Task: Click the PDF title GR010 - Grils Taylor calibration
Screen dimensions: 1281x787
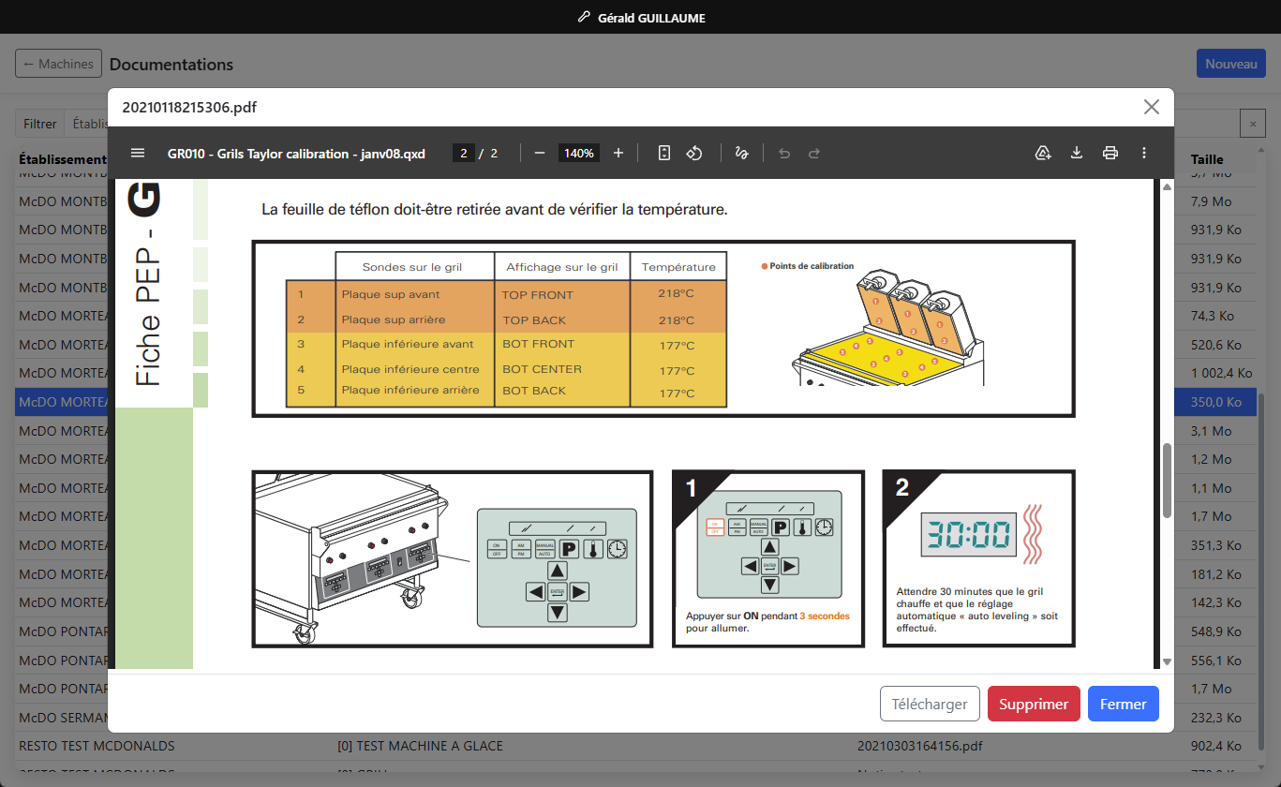Action: click(296, 153)
